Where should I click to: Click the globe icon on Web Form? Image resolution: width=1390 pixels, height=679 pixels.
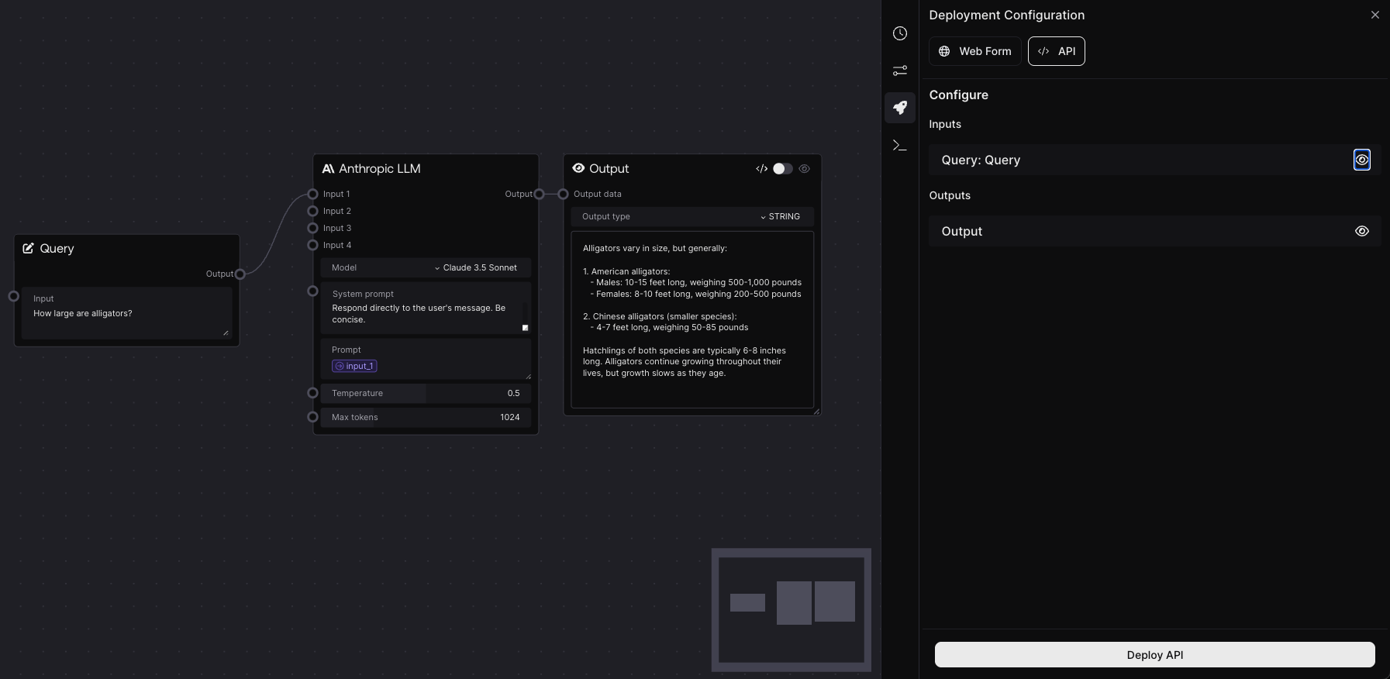944,51
